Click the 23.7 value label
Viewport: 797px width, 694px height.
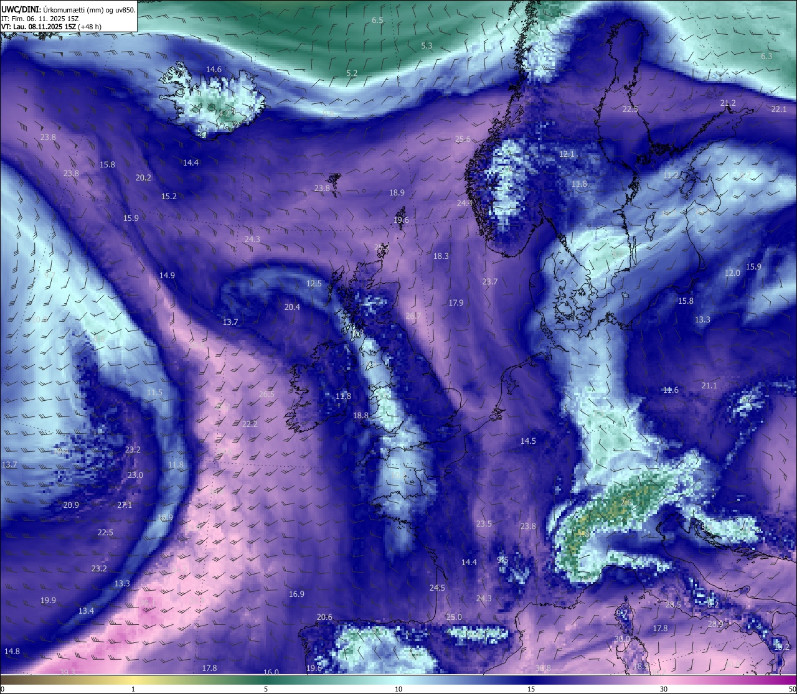490,281
